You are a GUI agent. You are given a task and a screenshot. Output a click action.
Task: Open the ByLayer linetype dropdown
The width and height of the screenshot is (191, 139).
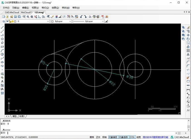(103, 21)
